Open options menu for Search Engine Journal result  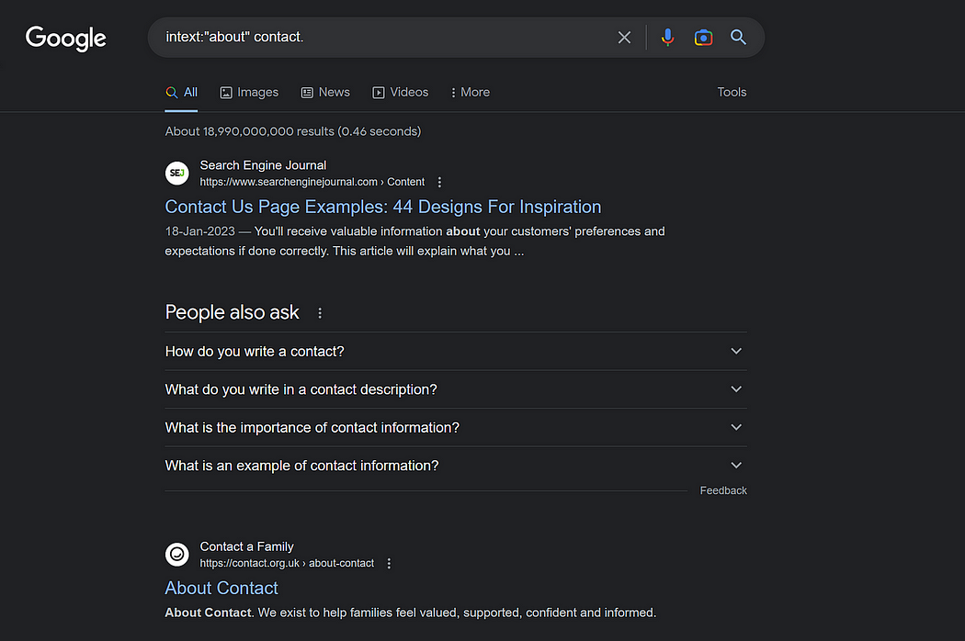[x=439, y=182]
